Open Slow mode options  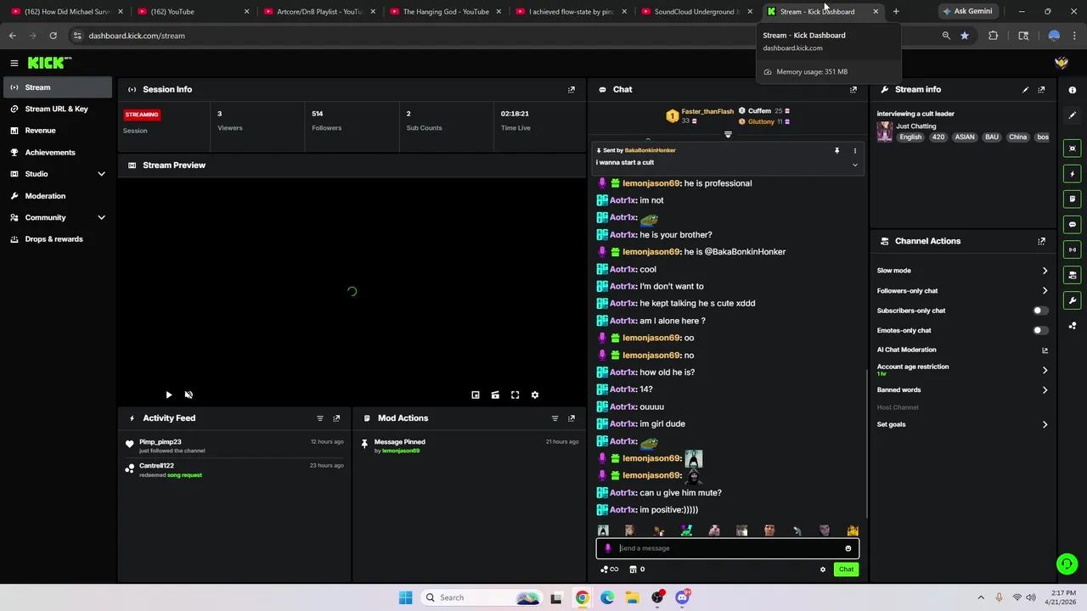pyautogui.click(x=962, y=271)
